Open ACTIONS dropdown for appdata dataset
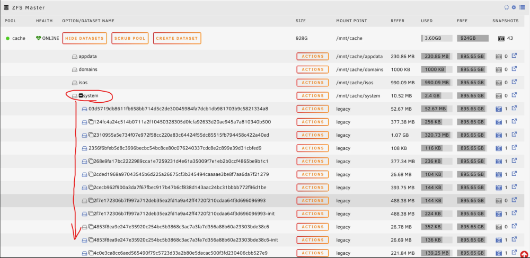The height and width of the screenshot is (258, 530). 313,56
